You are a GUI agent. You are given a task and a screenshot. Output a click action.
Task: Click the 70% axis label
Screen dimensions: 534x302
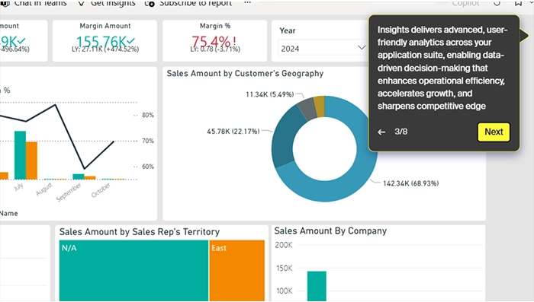pyautogui.click(x=148, y=141)
